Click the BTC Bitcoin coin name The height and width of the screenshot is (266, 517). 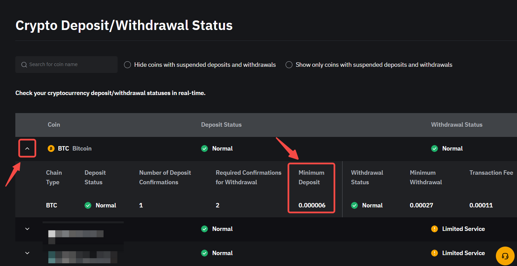coord(75,148)
